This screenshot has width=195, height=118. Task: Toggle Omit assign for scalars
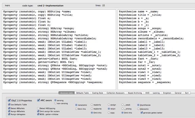tap(38, 111)
